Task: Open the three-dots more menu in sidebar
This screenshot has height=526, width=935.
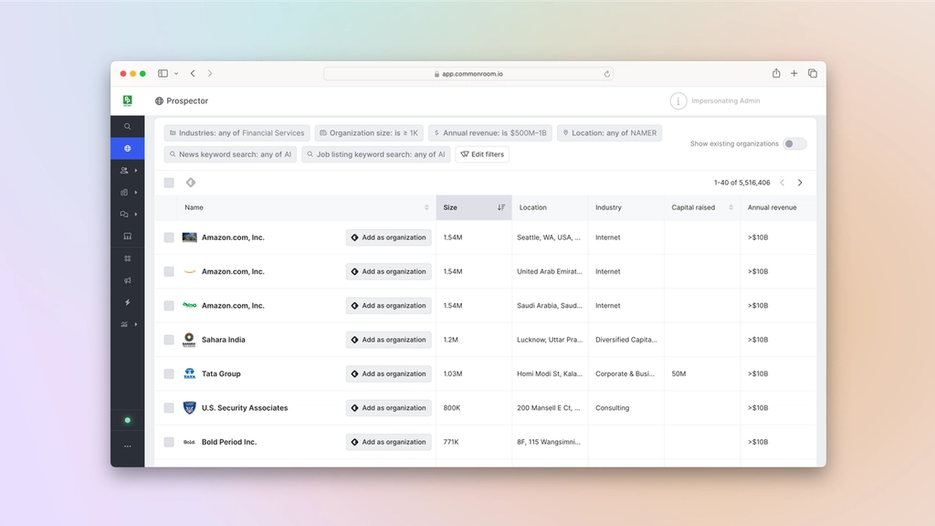Action: click(127, 446)
